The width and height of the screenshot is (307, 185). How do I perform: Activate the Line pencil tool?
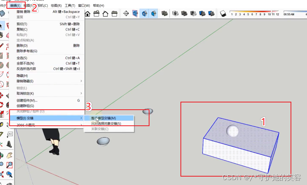click(x=2, y=46)
